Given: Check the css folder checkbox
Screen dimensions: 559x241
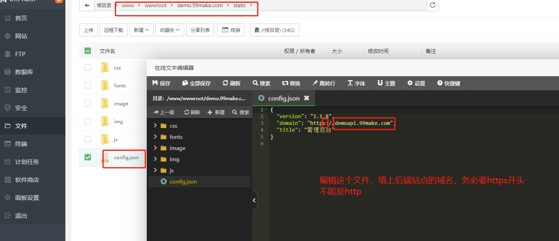Looking at the screenshot, I should (88, 67).
